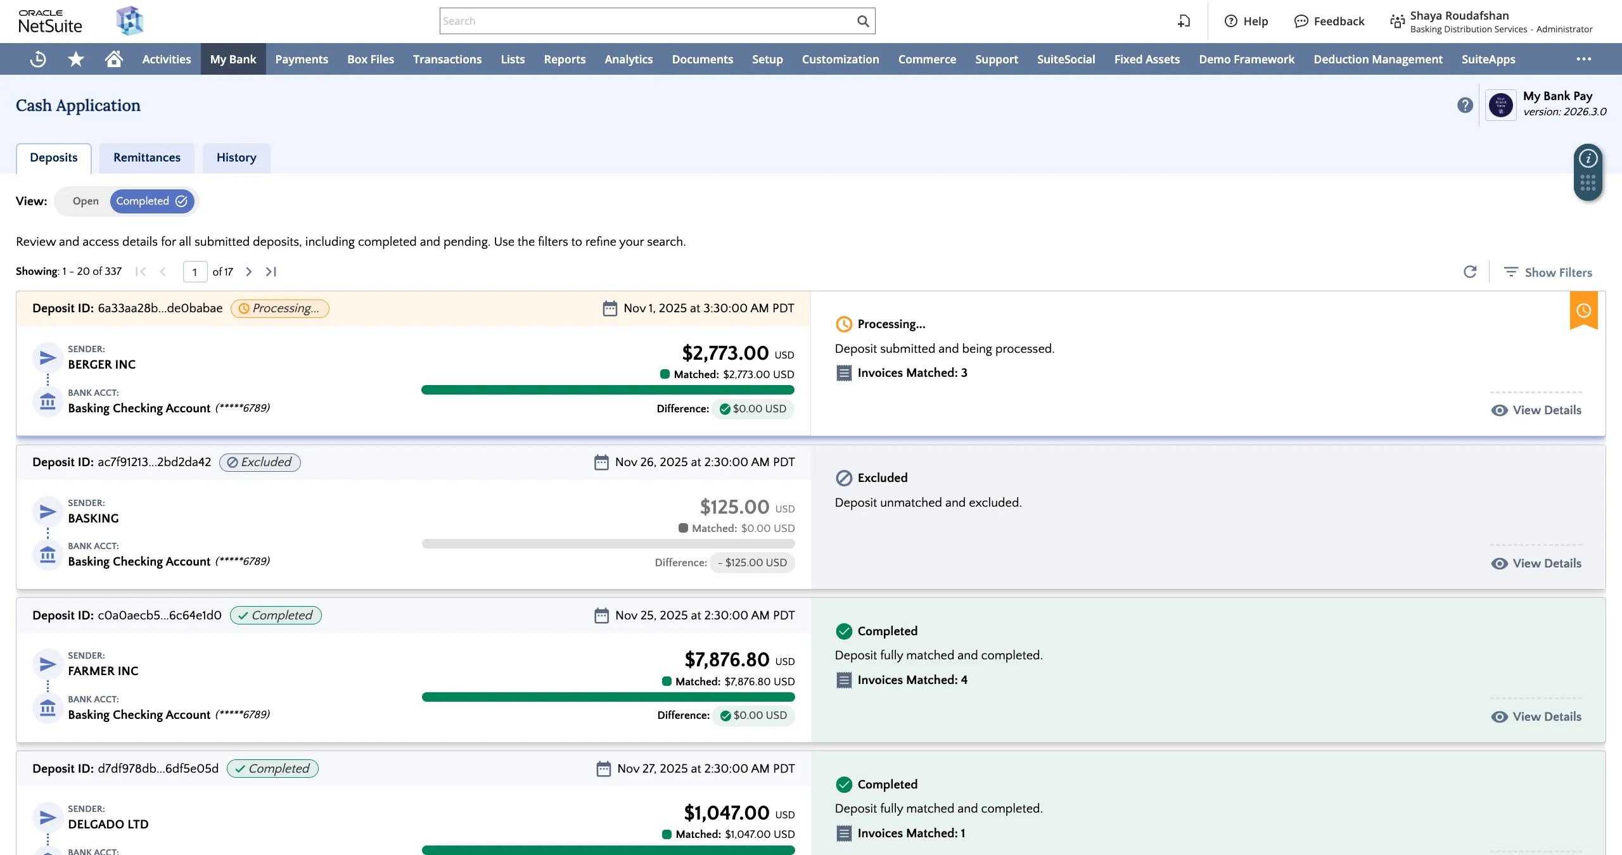Click the calendar icon for Nov 25 deposit
The image size is (1622, 855).
[x=601, y=616]
